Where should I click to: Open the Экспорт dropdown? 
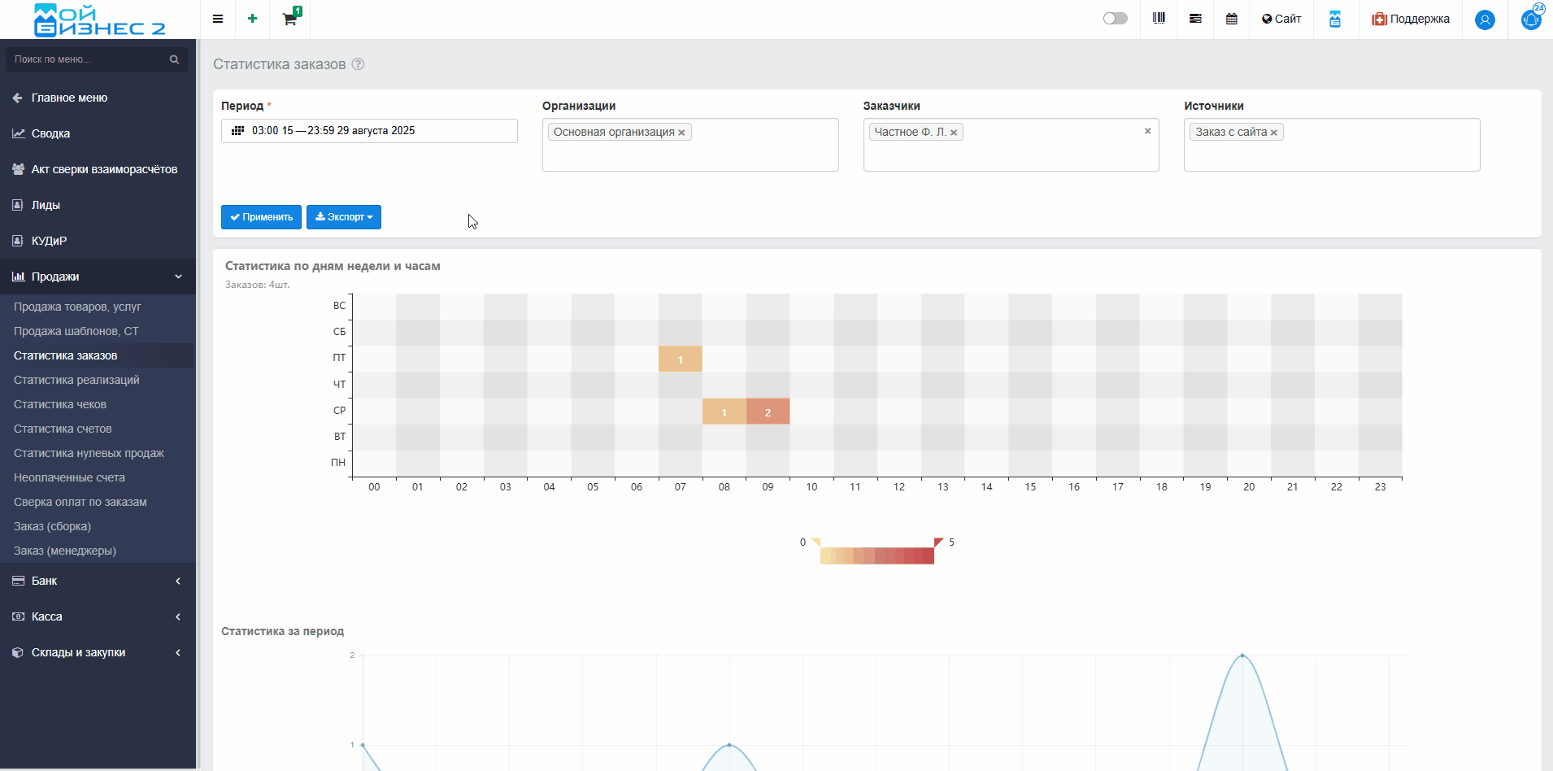click(344, 217)
